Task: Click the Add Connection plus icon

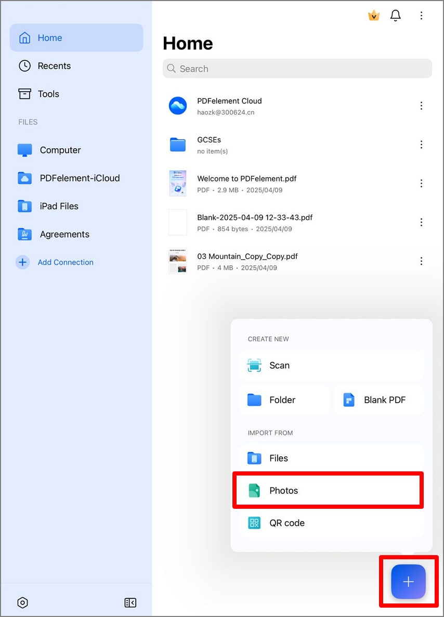Action: click(23, 262)
